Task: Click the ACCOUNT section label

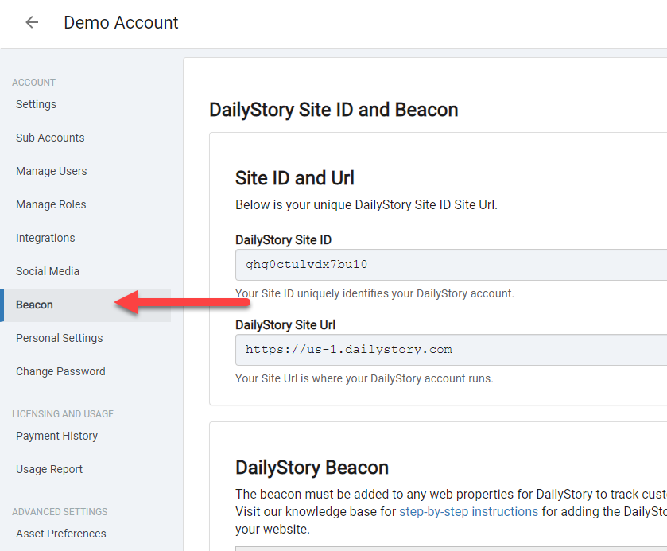Action: [33, 83]
